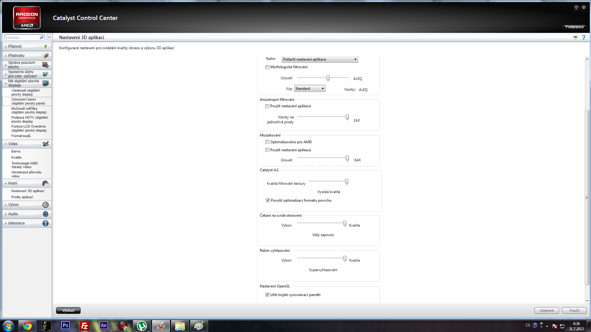Open FileZilla from taskbar
591x332 pixels.
(x=84, y=326)
